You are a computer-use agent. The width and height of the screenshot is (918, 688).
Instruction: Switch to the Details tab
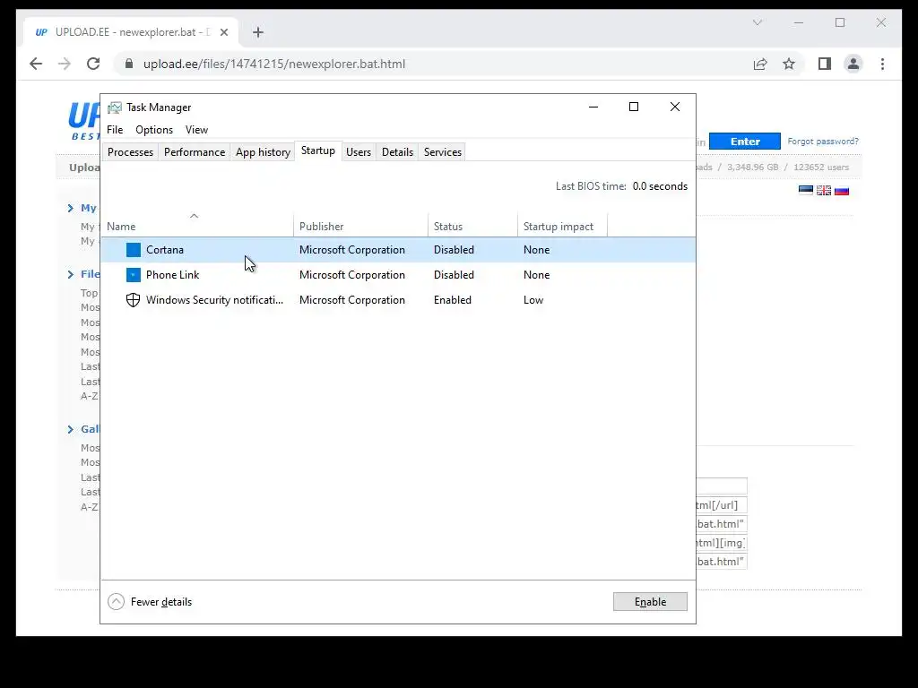click(397, 152)
